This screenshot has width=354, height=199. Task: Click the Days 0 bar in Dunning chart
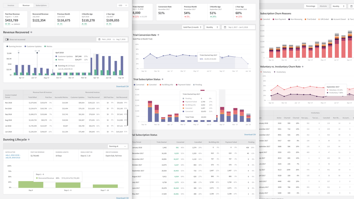tap(31, 184)
